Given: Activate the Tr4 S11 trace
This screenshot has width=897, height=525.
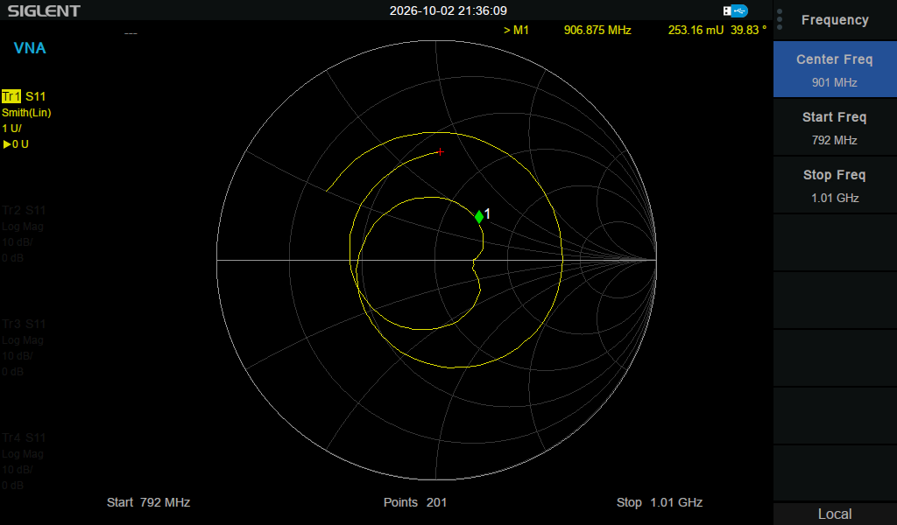Looking at the screenshot, I should coord(24,437).
